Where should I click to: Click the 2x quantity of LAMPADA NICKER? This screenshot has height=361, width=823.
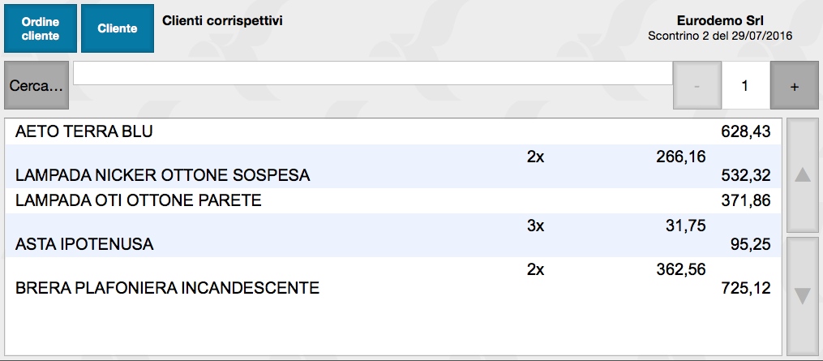535,157
